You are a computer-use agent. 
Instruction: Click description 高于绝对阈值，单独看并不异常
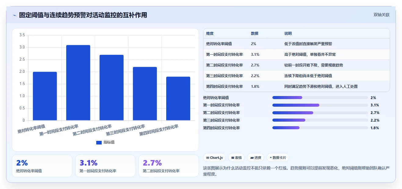[x=310, y=55]
